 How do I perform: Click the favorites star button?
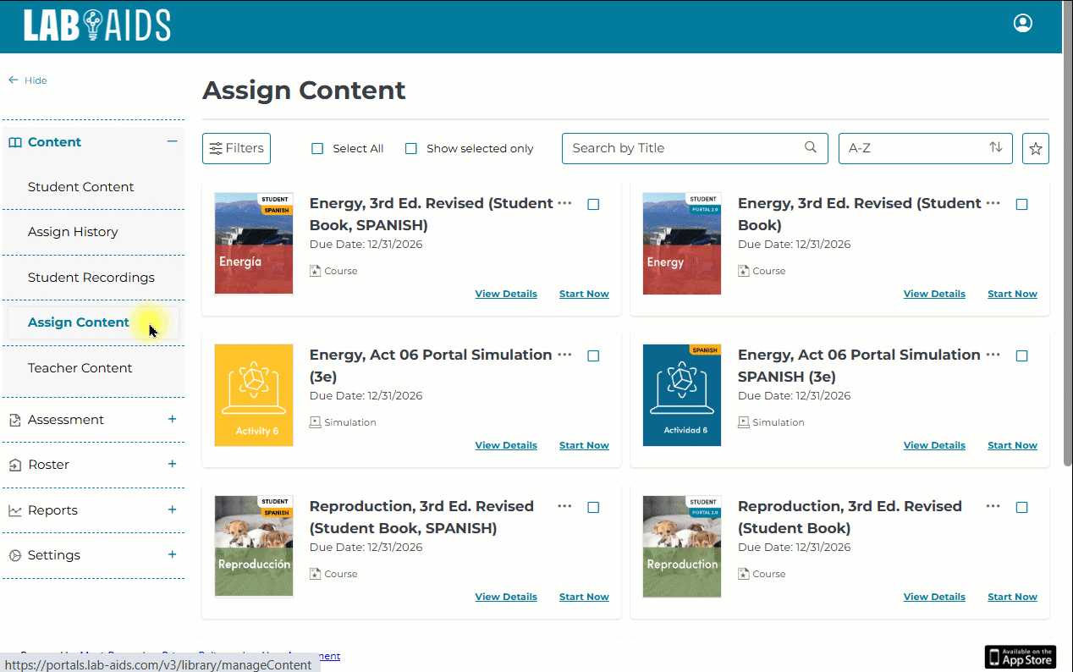1036,148
